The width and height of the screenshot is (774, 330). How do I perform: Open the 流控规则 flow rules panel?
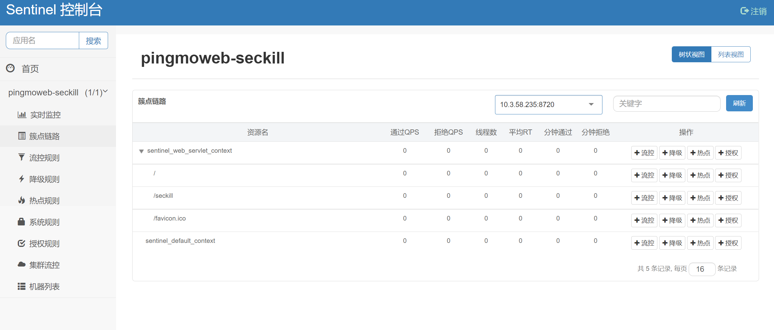pyautogui.click(x=45, y=157)
